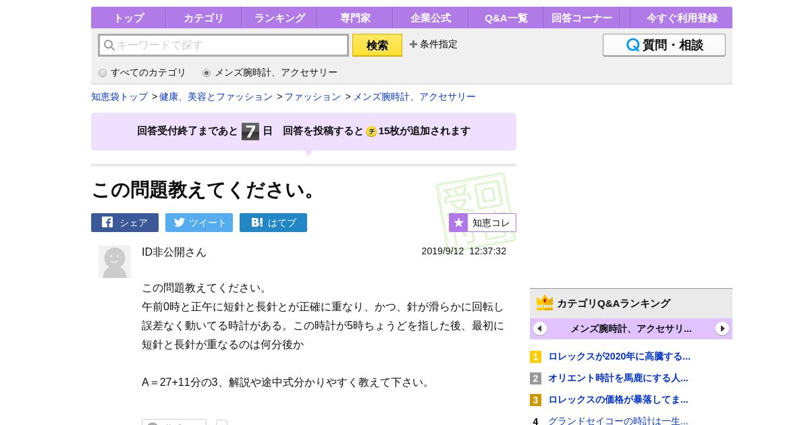Click the Twitter bird icon on ツイート
The image size is (810, 425).
(x=179, y=223)
